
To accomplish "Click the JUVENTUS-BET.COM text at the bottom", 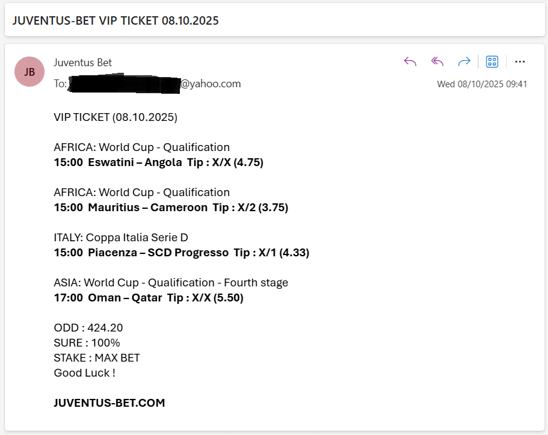I will coord(109,403).
